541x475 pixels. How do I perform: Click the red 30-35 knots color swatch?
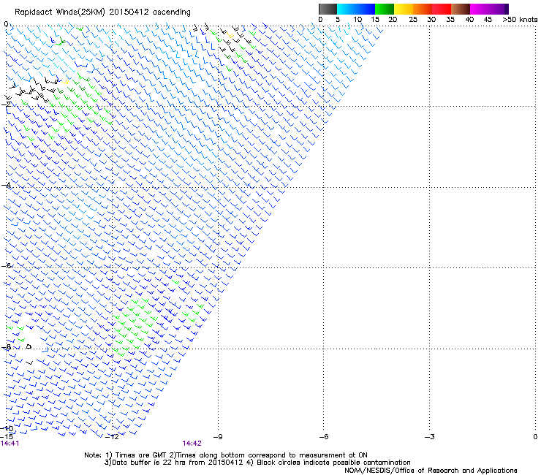pyautogui.click(x=442, y=9)
